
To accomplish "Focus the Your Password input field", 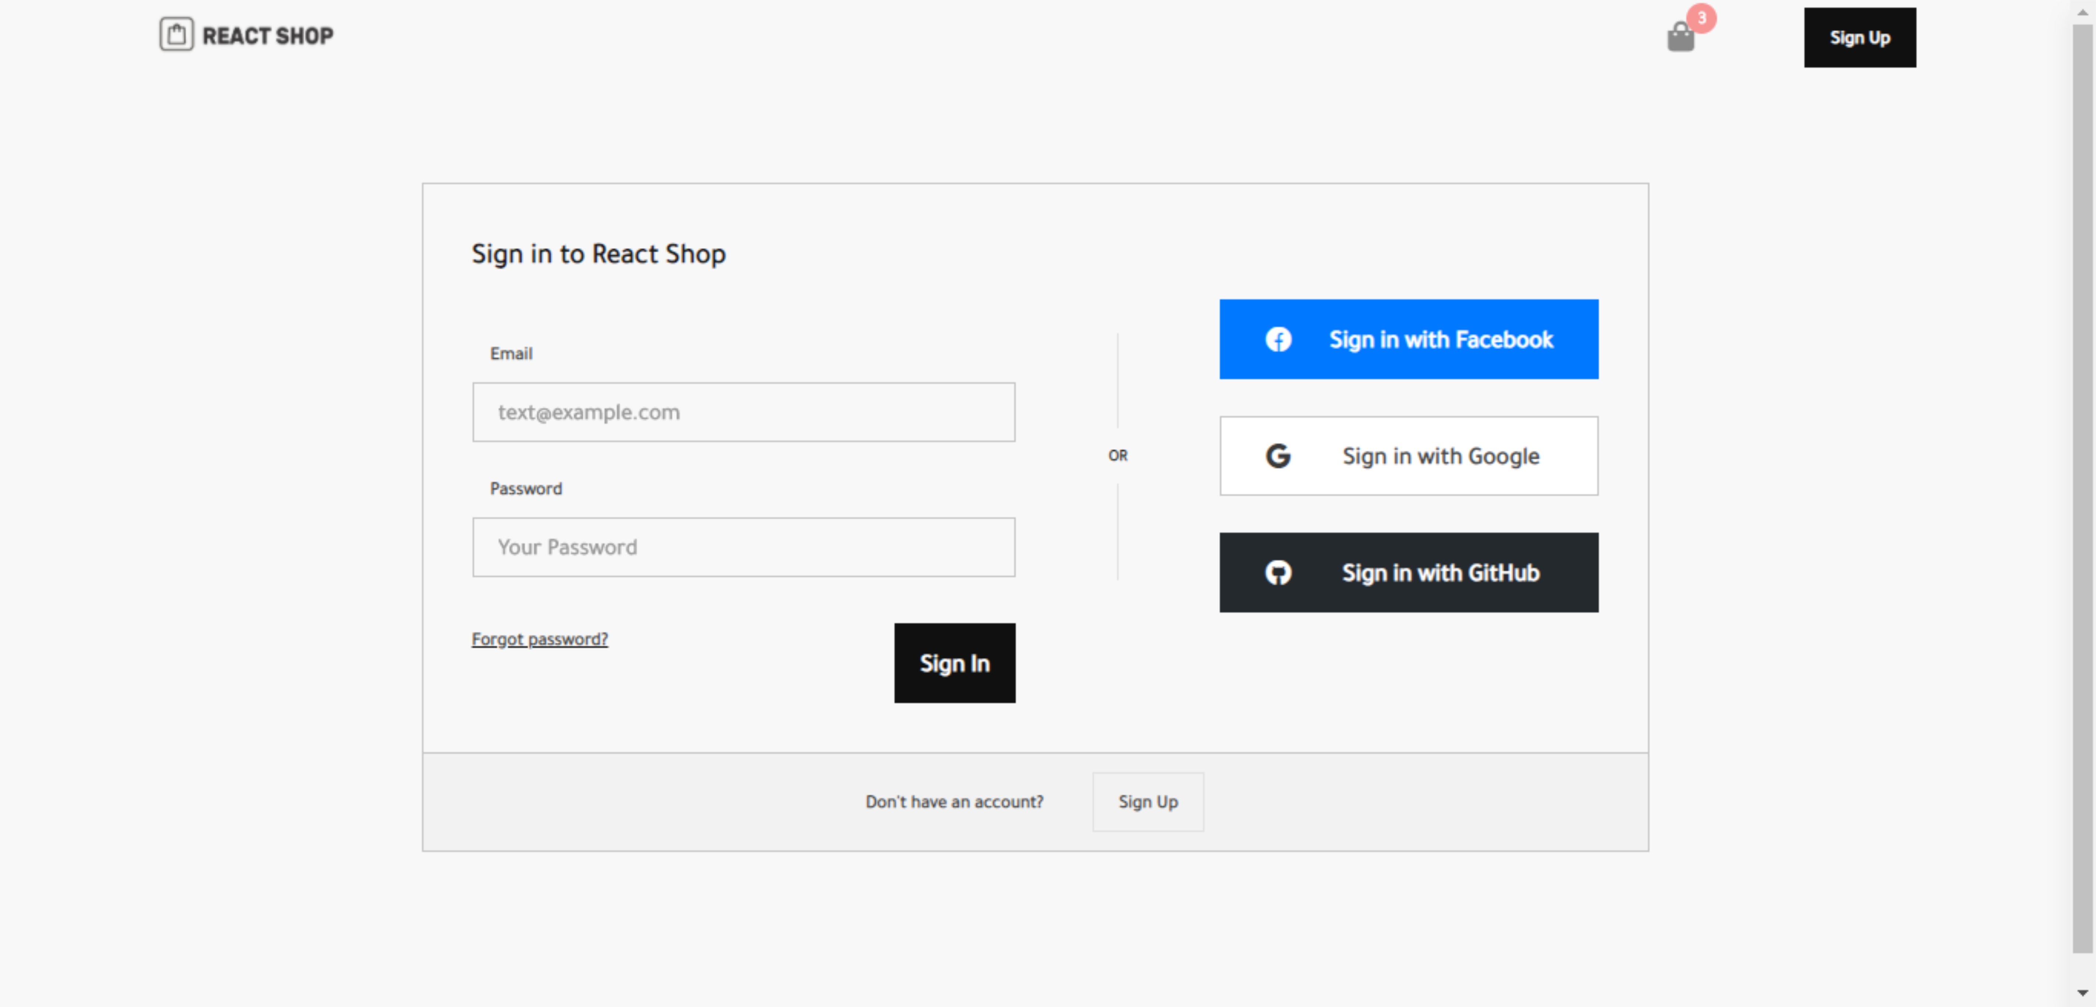I will pos(744,547).
